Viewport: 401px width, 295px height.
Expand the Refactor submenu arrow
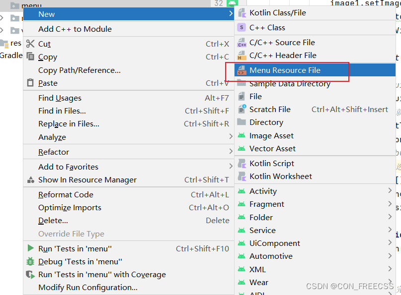coord(231,151)
